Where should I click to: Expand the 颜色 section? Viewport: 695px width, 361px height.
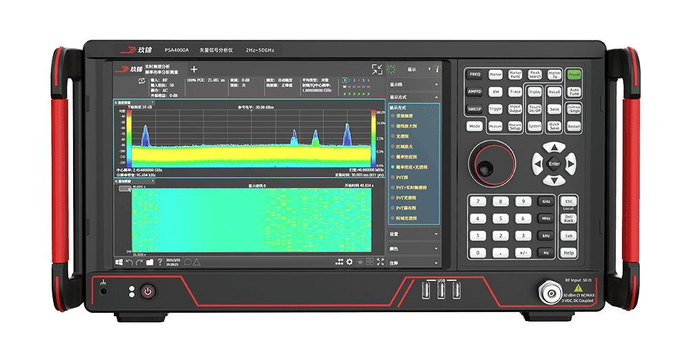[414, 248]
